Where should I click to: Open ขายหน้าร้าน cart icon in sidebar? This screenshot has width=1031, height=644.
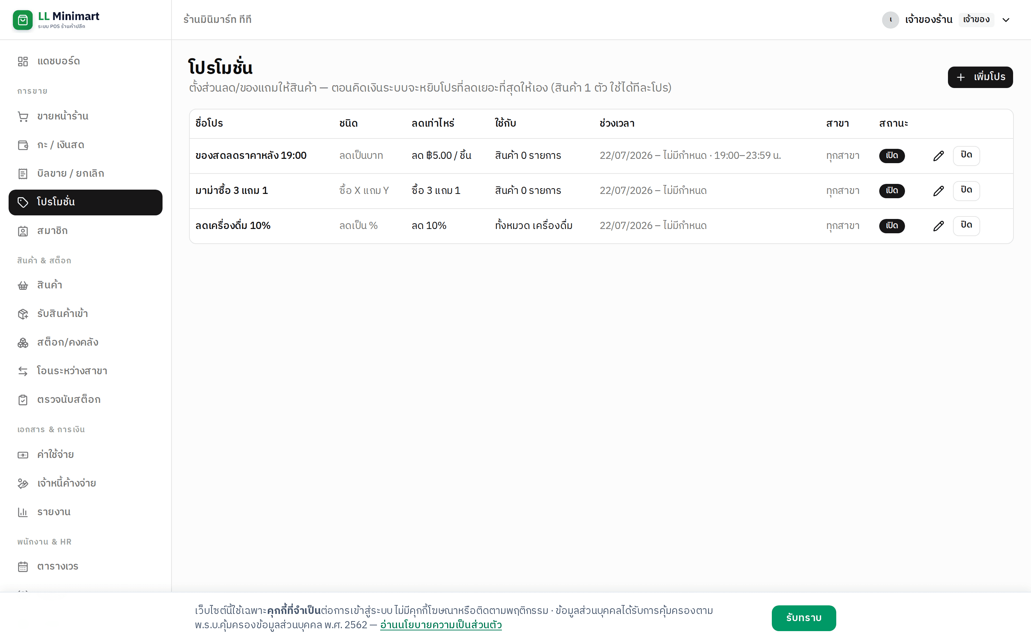click(x=23, y=116)
